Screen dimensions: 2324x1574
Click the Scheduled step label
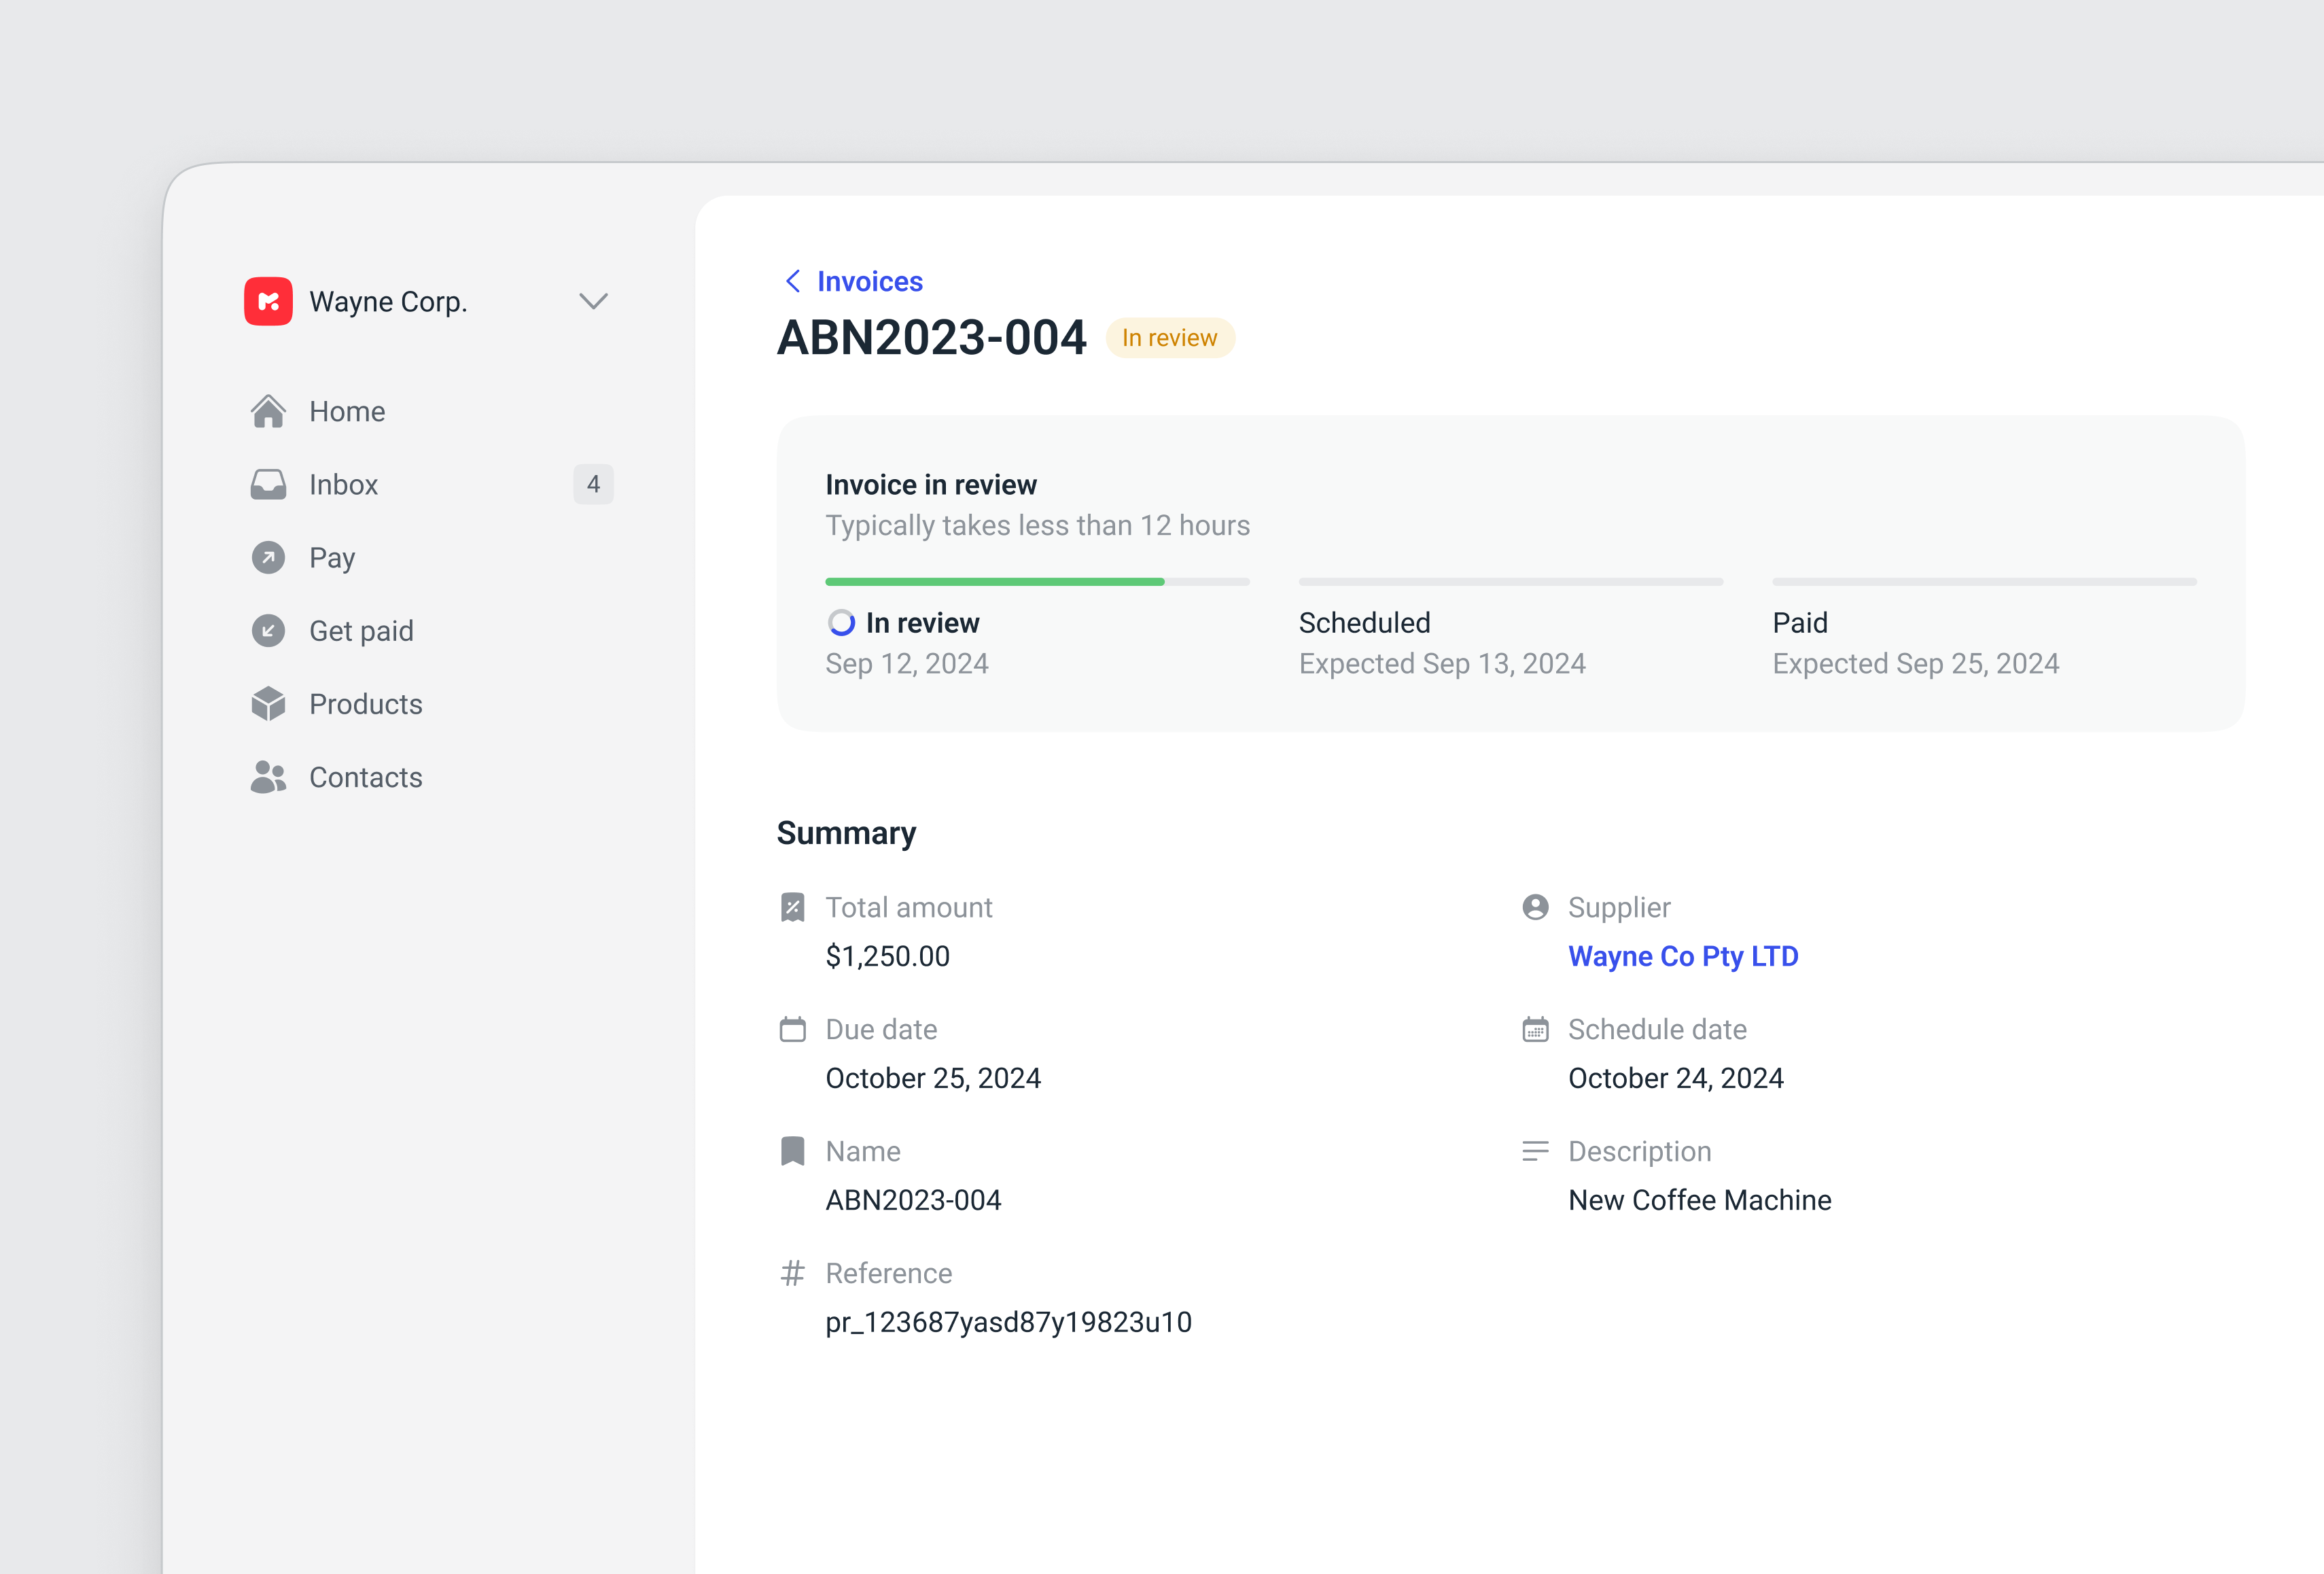[x=1365, y=623]
